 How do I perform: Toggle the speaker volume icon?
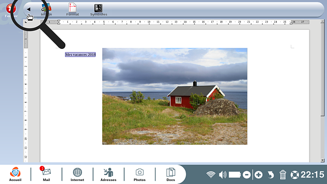tap(223, 174)
